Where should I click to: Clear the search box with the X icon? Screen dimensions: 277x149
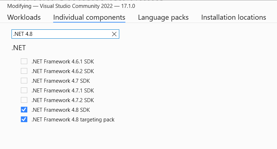pos(114,34)
